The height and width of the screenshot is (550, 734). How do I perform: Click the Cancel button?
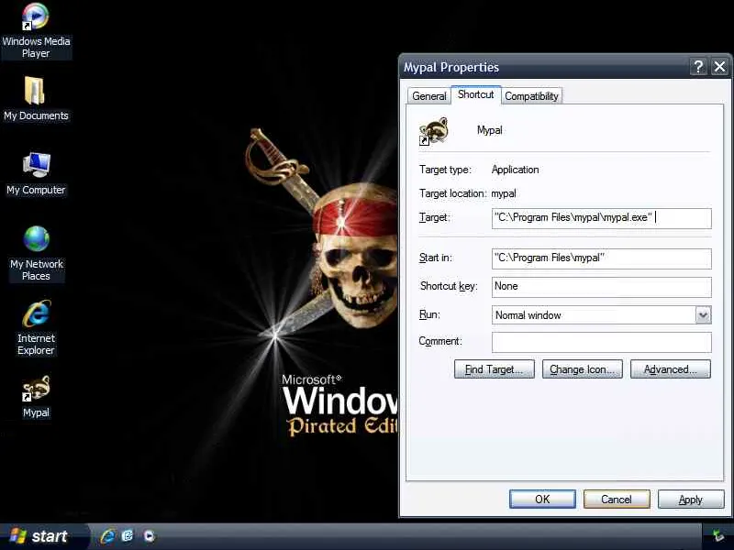(617, 499)
